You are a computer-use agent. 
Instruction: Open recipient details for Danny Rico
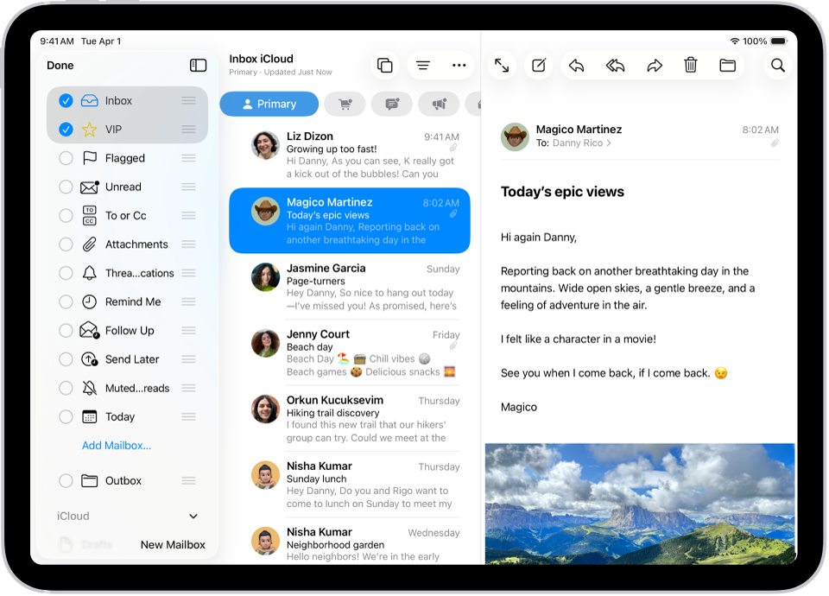tap(579, 143)
